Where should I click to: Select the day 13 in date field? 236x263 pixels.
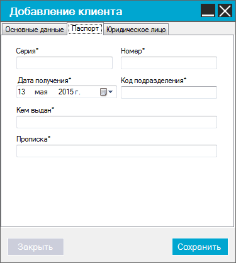click(21, 92)
